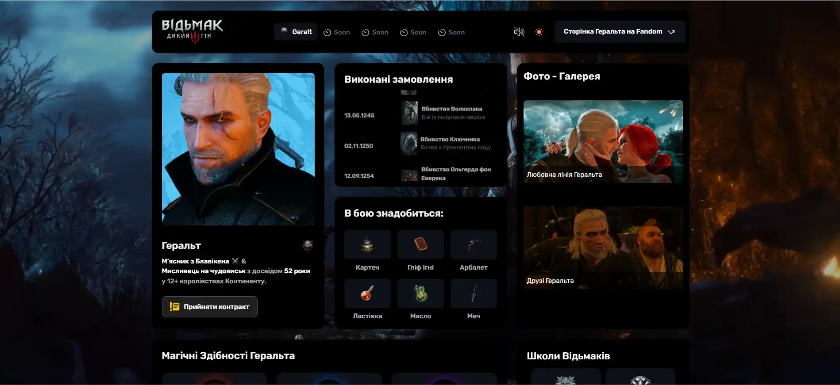This screenshot has height=385, width=840.
Task: Open the Любовна лінія Геральта photo
Action: (603, 141)
